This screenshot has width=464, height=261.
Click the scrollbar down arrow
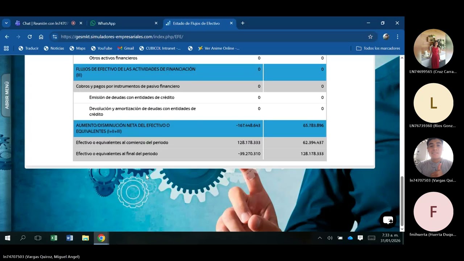pos(402,229)
